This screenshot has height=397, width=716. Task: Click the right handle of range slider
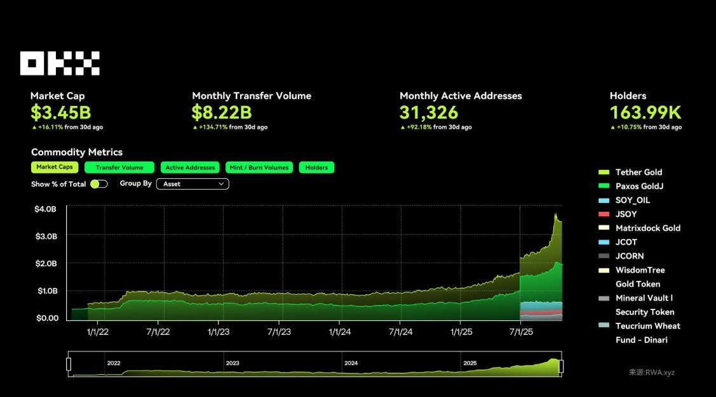[561, 367]
